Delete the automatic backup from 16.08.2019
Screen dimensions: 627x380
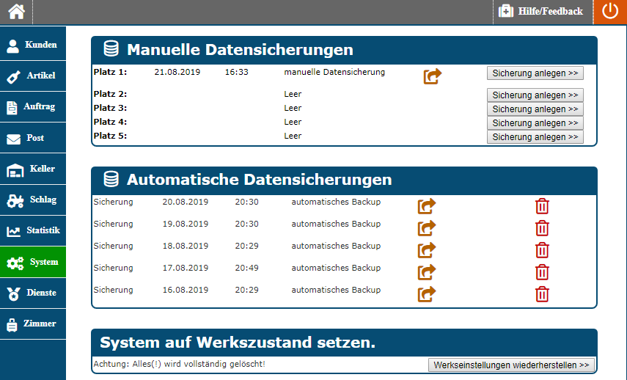tap(542, 294)
